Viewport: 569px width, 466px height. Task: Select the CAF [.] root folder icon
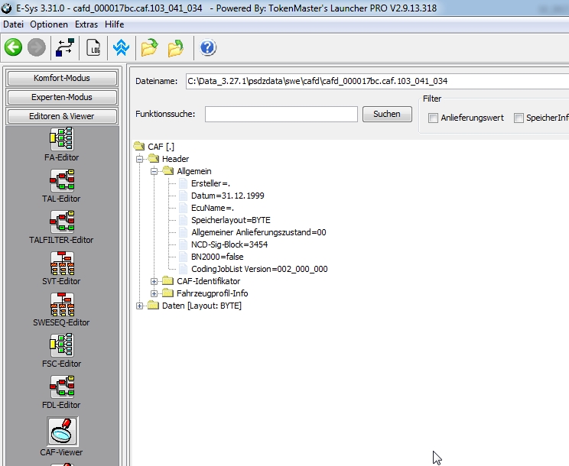tap(139, 147)
